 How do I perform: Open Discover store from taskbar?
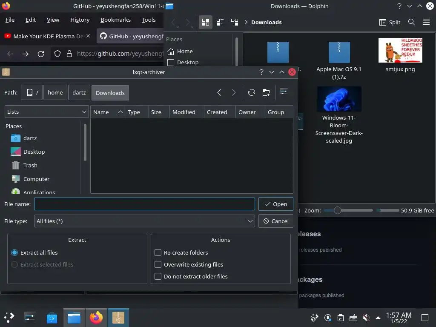[x=52, y=318]
